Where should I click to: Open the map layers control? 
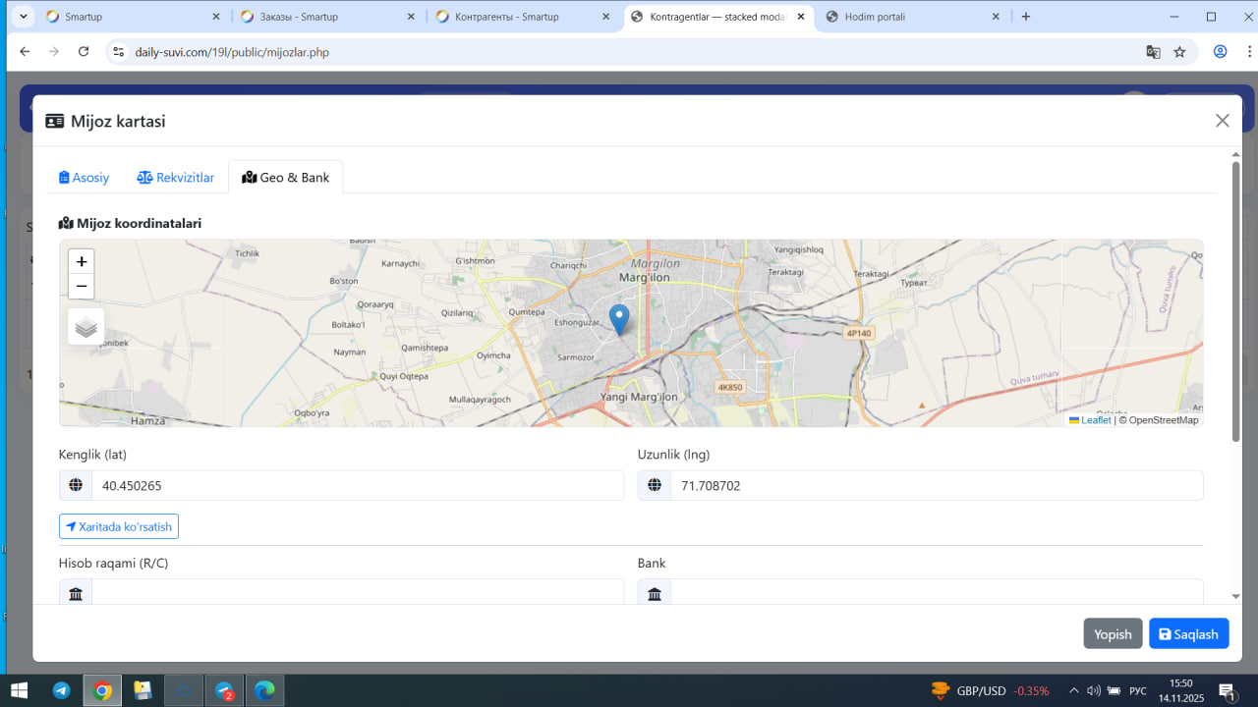(x=86, y=327)
